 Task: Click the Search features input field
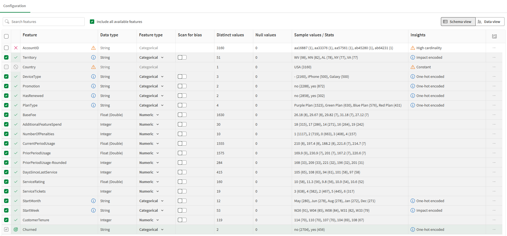pos(44,22)
